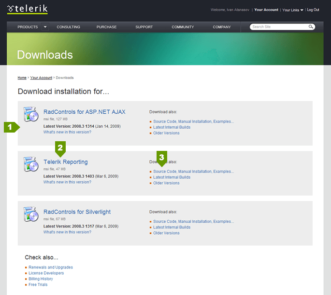This screenshot has width=331, height=295.
Task: Open ASP.NET AJAX Source Code, Manual Installation link
Action: pyautogui.click(x=194, y=121)
